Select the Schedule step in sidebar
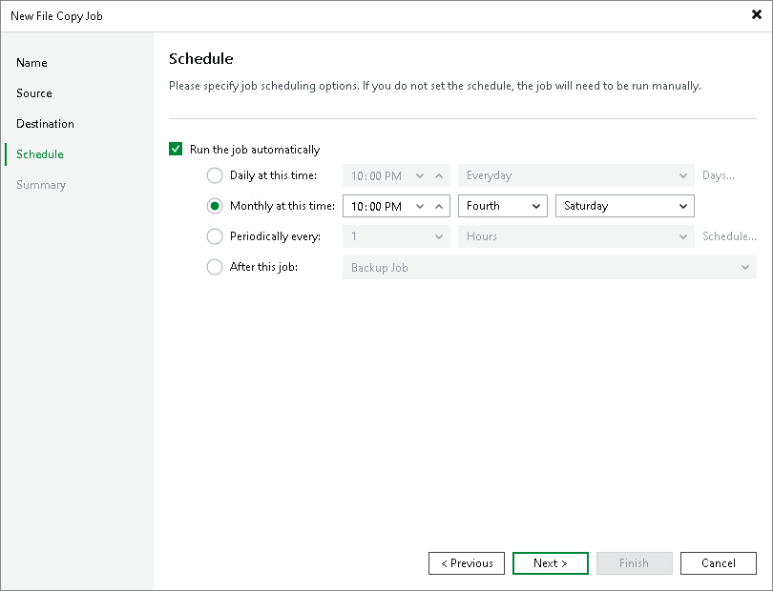This screenshot has height=591, width=773. tap(39, 154)
